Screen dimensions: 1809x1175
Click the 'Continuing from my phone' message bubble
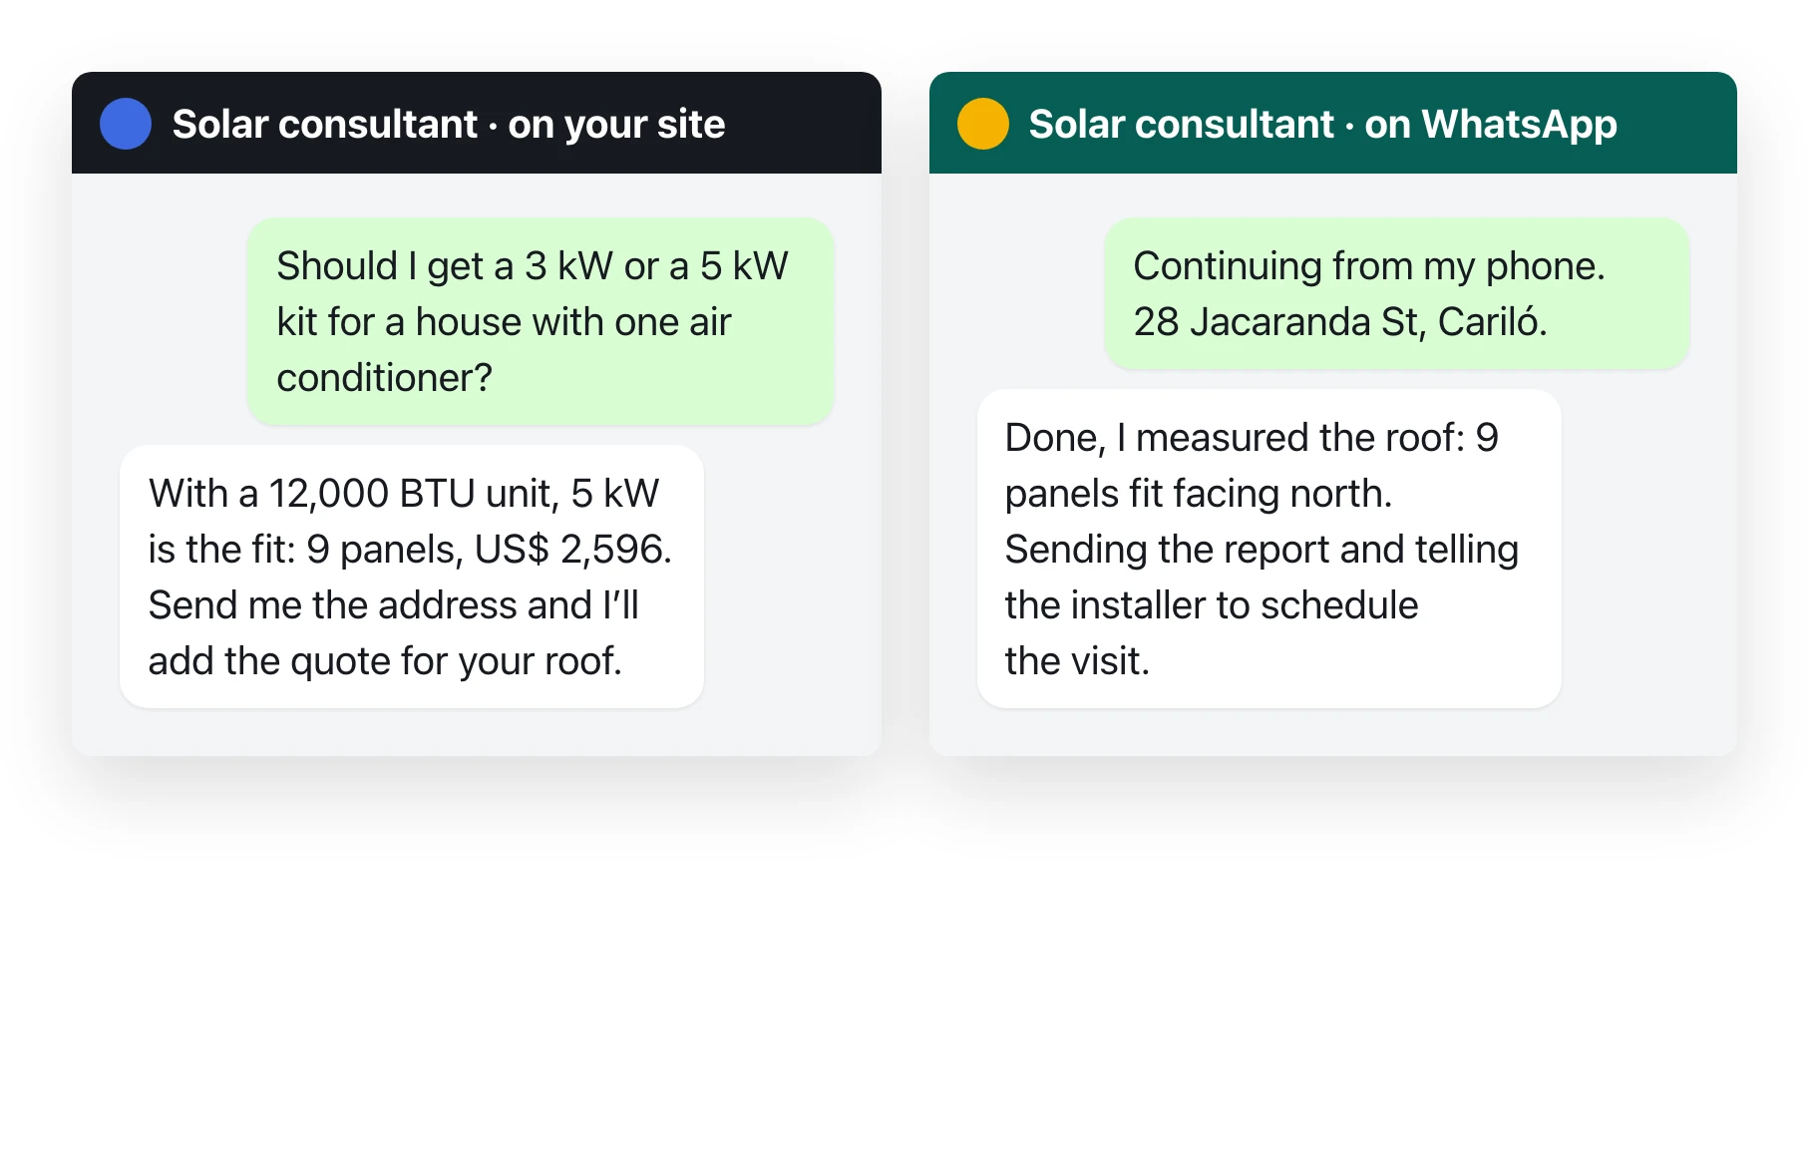(x=1397, y=293)
